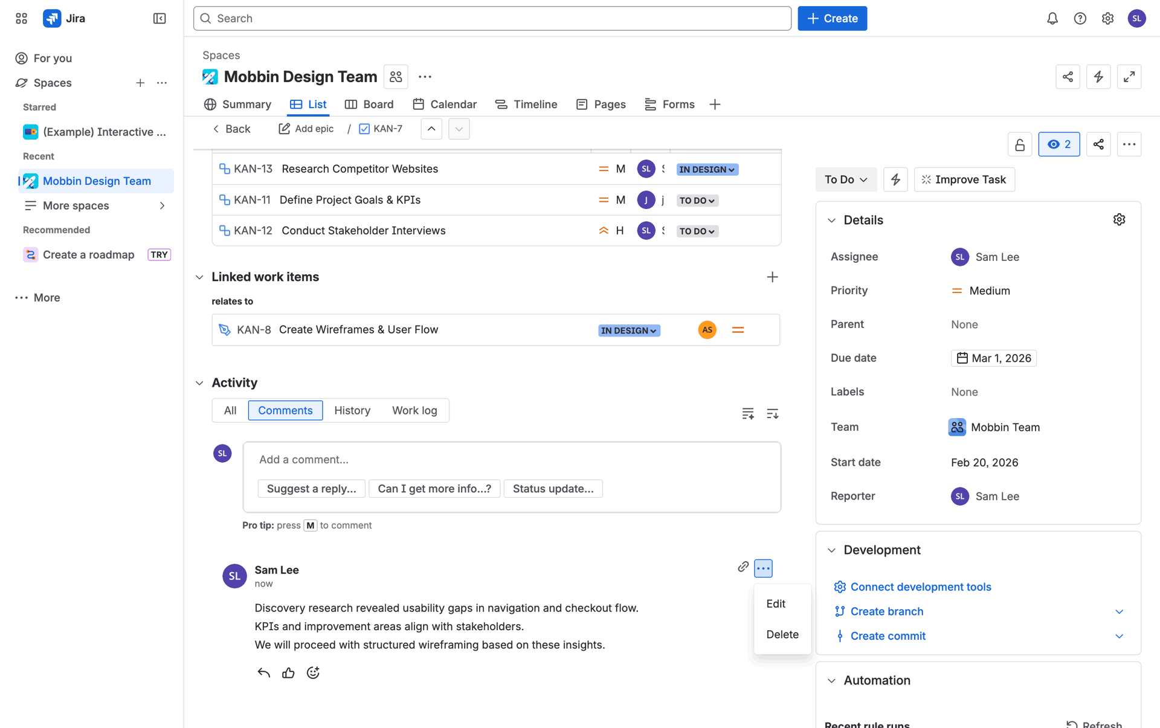Expand the Create commit chevron
The height and width of the screenshot is (728, 1160).
tap(1119, 636)
